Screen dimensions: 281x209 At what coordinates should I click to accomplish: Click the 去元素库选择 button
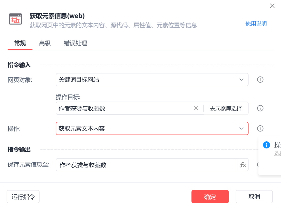click(226, 108)
